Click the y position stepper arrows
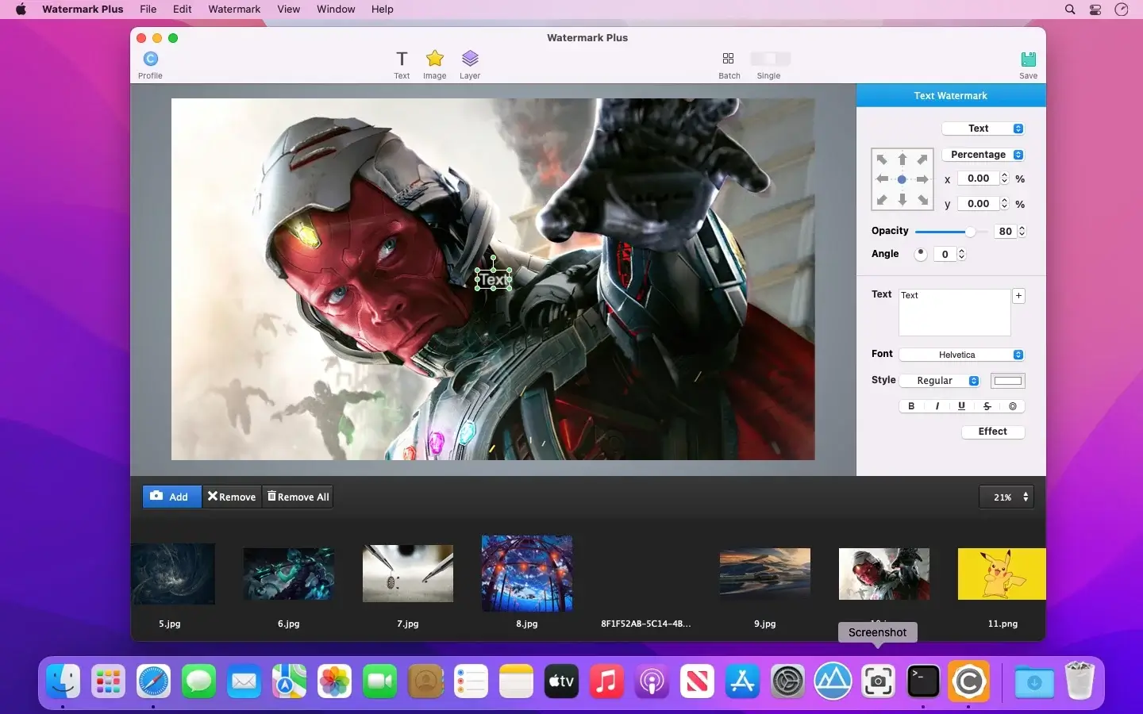 coord(1005,204)
